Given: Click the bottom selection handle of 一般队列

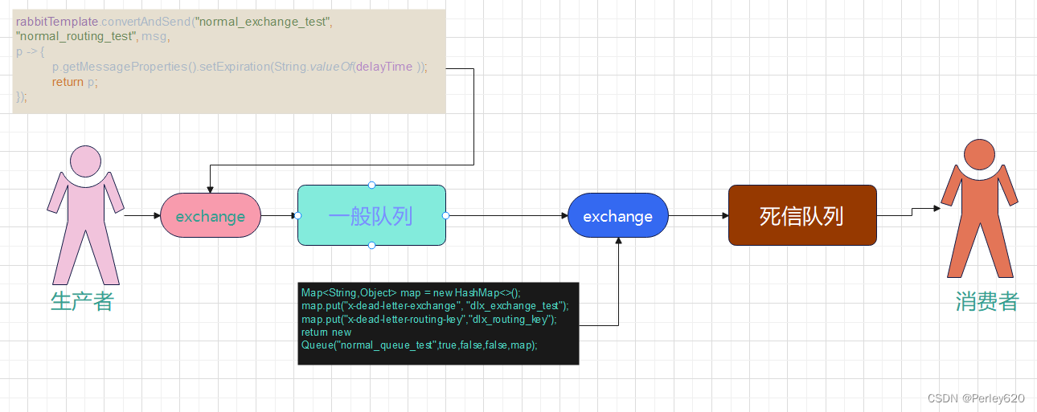Looking at the screenshot, I should (x=371, y=245).
